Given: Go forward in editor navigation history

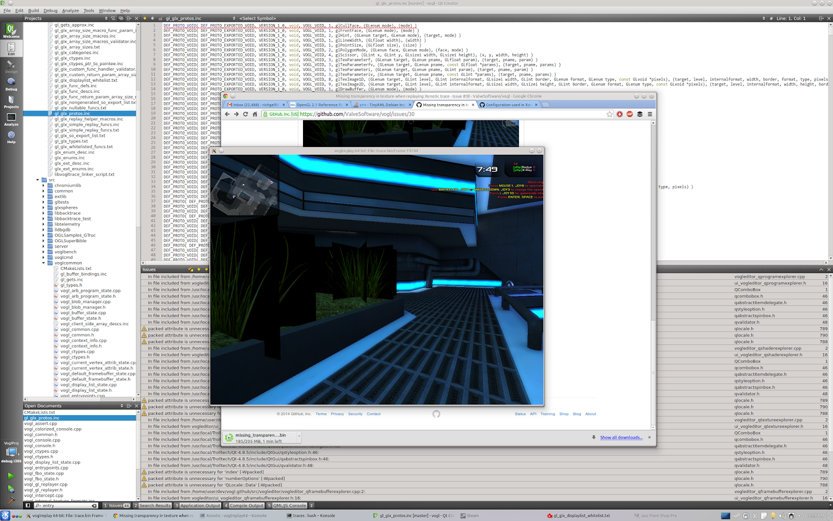Looking at the screenshot, I should [152, 18].
